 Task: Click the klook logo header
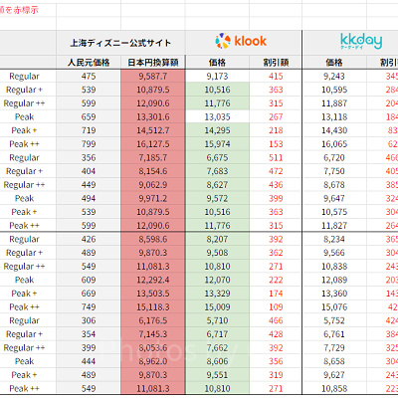pos(241,42)
